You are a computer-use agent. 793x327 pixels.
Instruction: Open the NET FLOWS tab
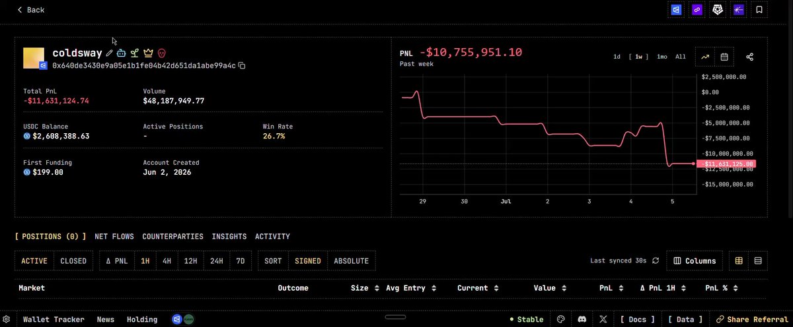pyautogui.click(x=114, y=236)
